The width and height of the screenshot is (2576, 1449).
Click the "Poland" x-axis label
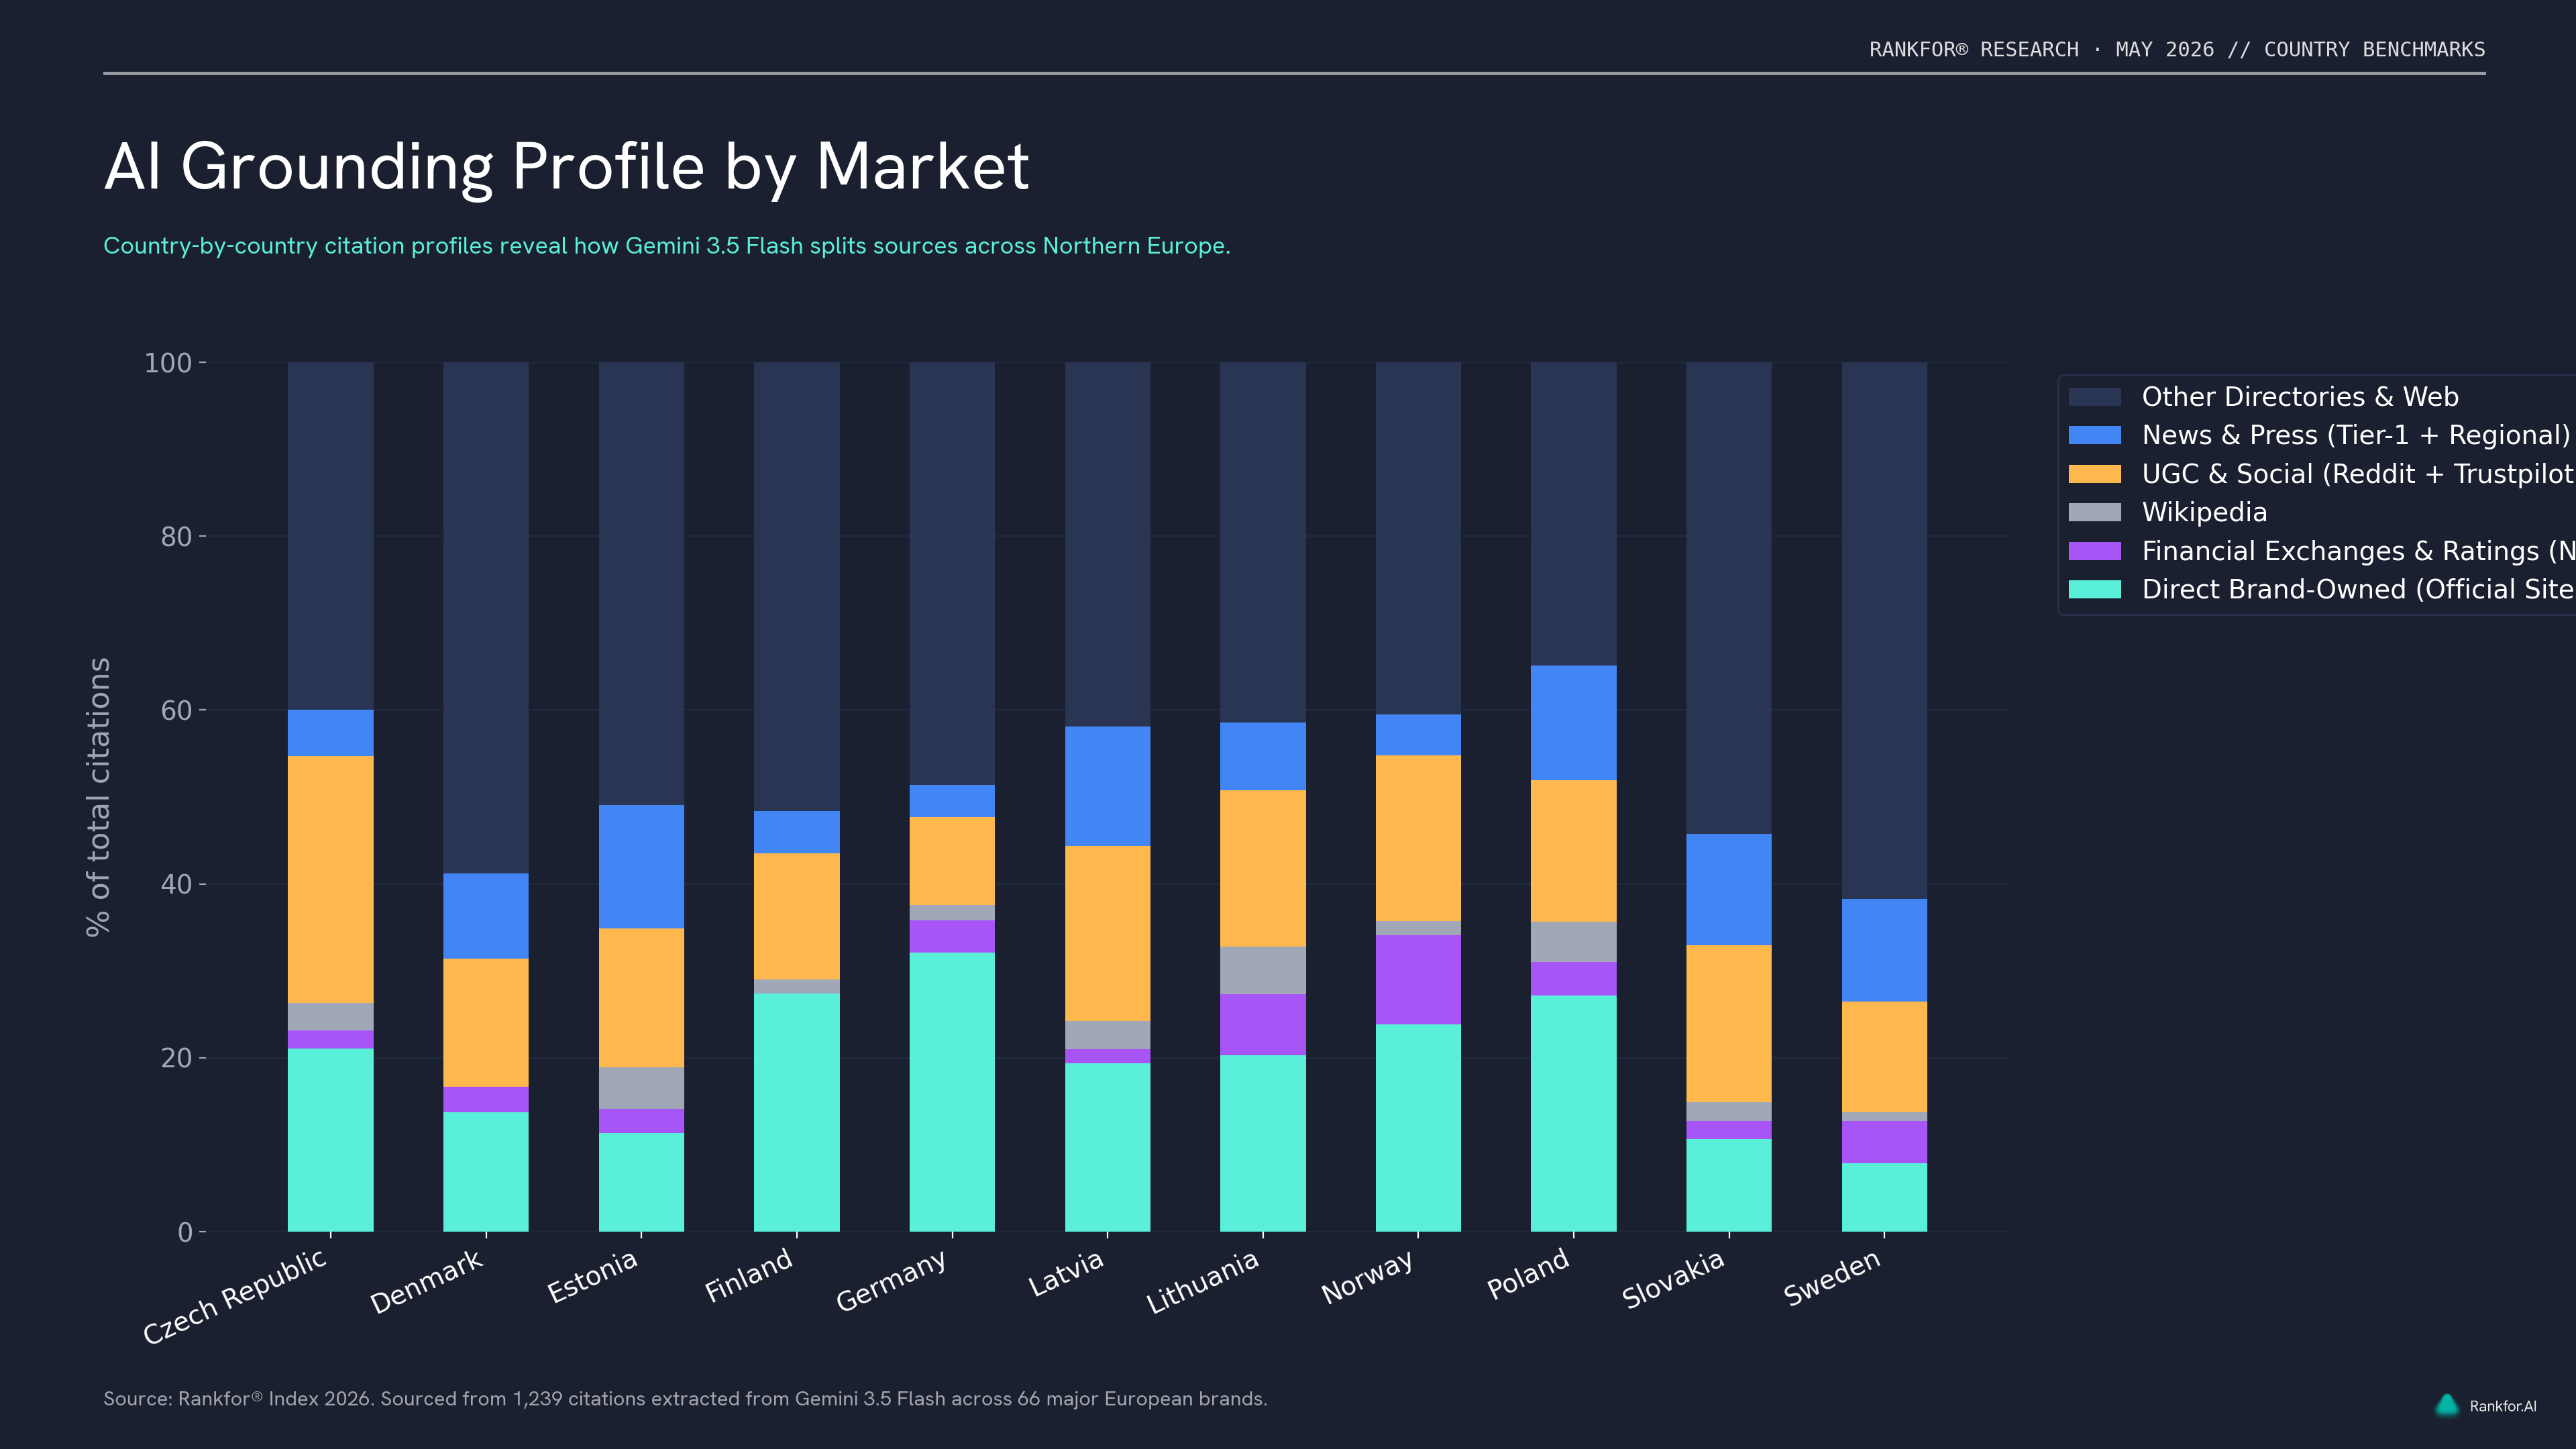pos(1528,1274)
